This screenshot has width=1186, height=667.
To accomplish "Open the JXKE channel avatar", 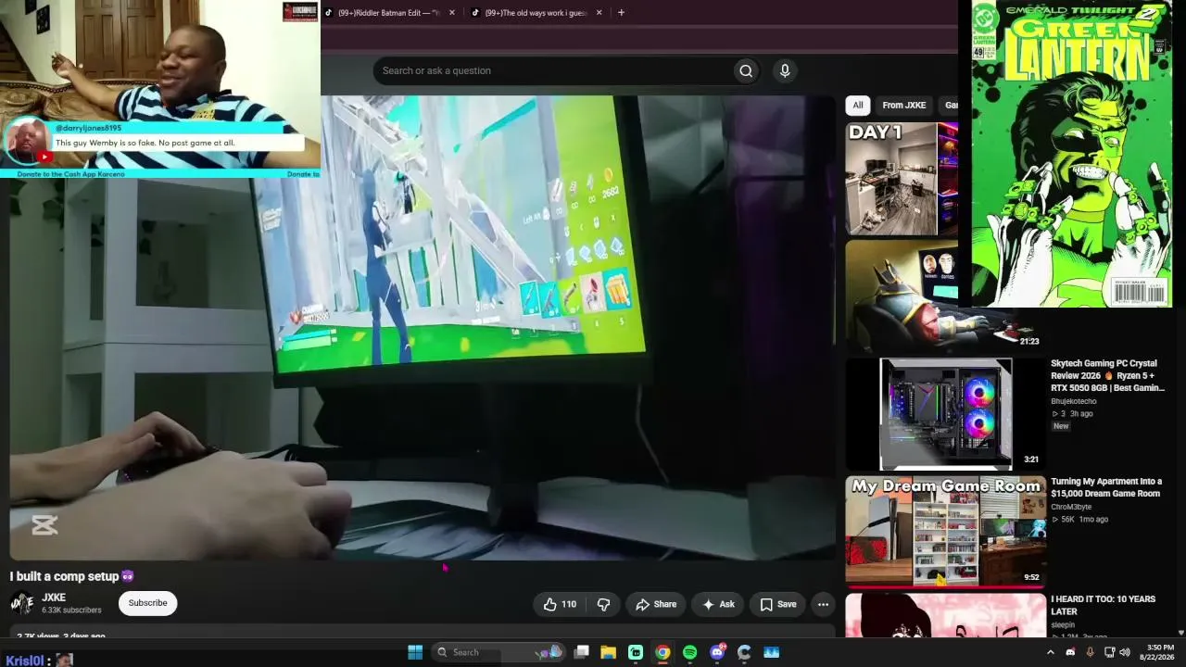I will pyautogui.click(x=22, y=603).
